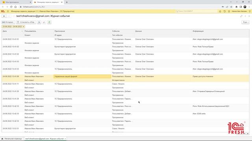Switch to Менеджер сервиса browser tab
Screen dimensions: 252x141
click(x=48, y=2)
